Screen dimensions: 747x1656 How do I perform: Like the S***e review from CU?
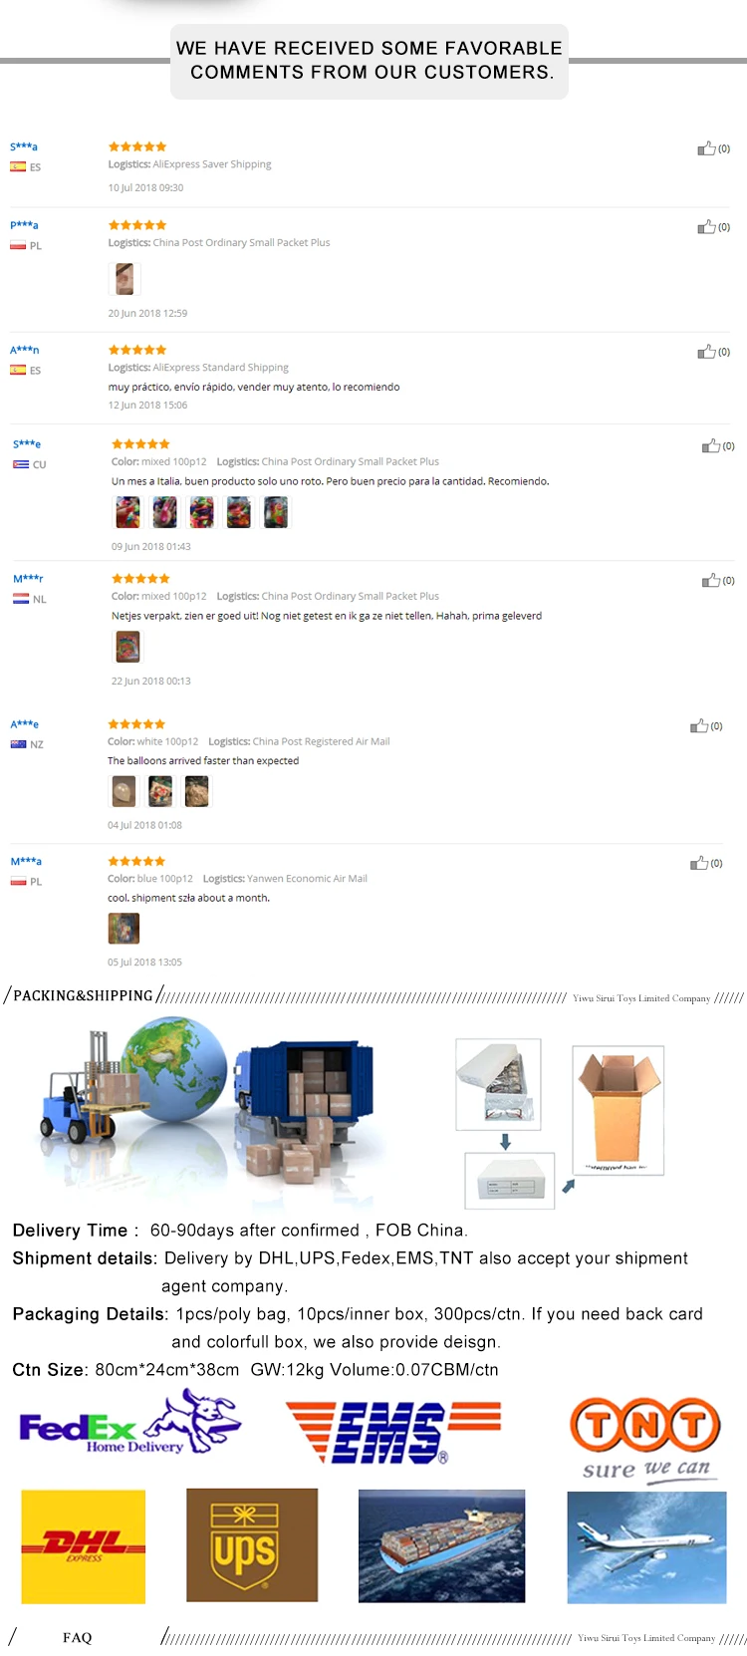710,445
